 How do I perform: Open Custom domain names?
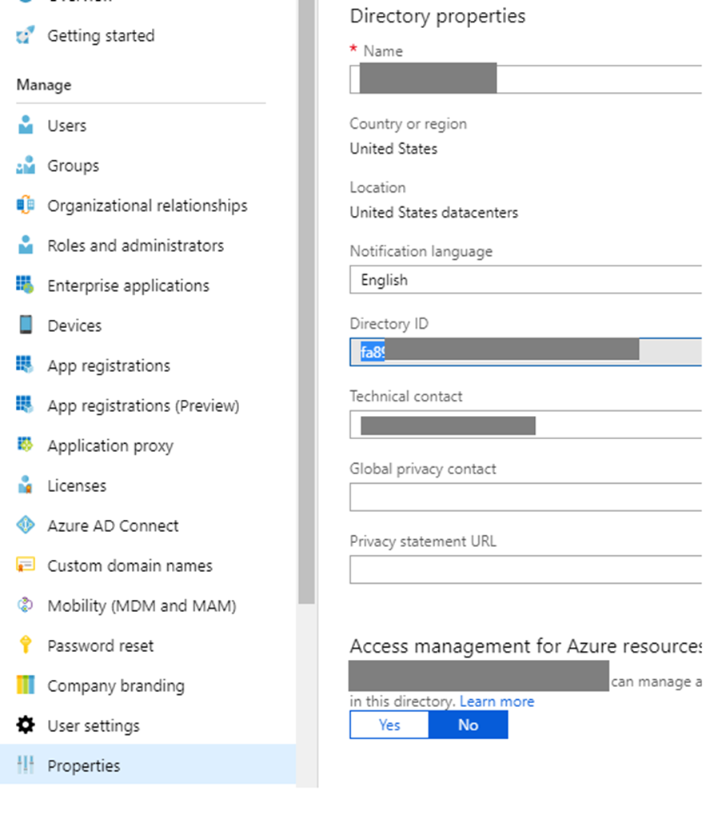(x=130, y=565)
